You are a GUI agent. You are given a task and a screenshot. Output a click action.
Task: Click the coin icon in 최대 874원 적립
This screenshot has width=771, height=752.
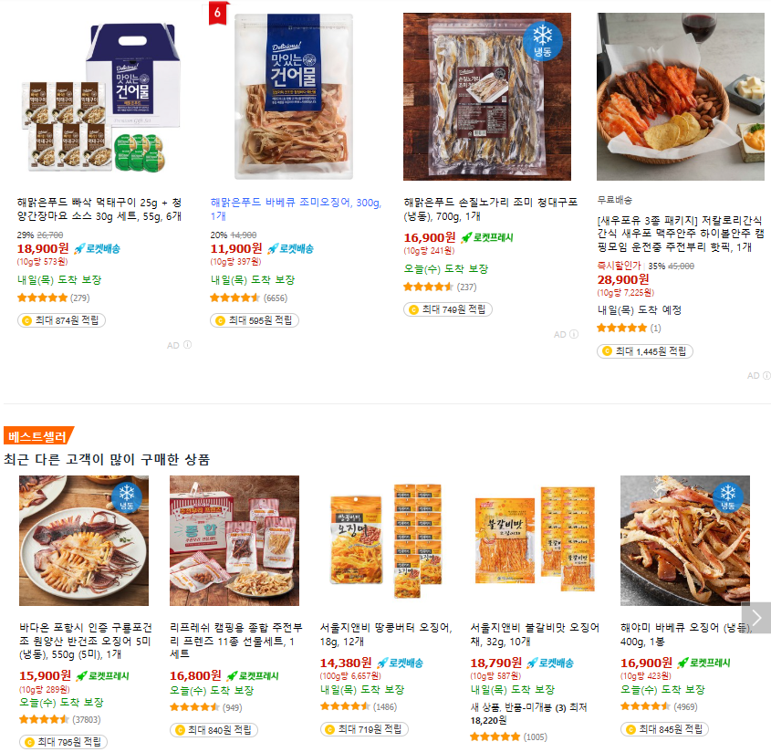tap(27, 320)
